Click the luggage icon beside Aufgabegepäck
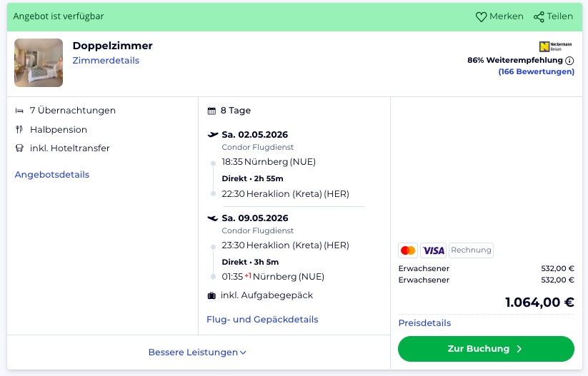The height and width of the screenshot is (376, 588). tap(211, 296)
